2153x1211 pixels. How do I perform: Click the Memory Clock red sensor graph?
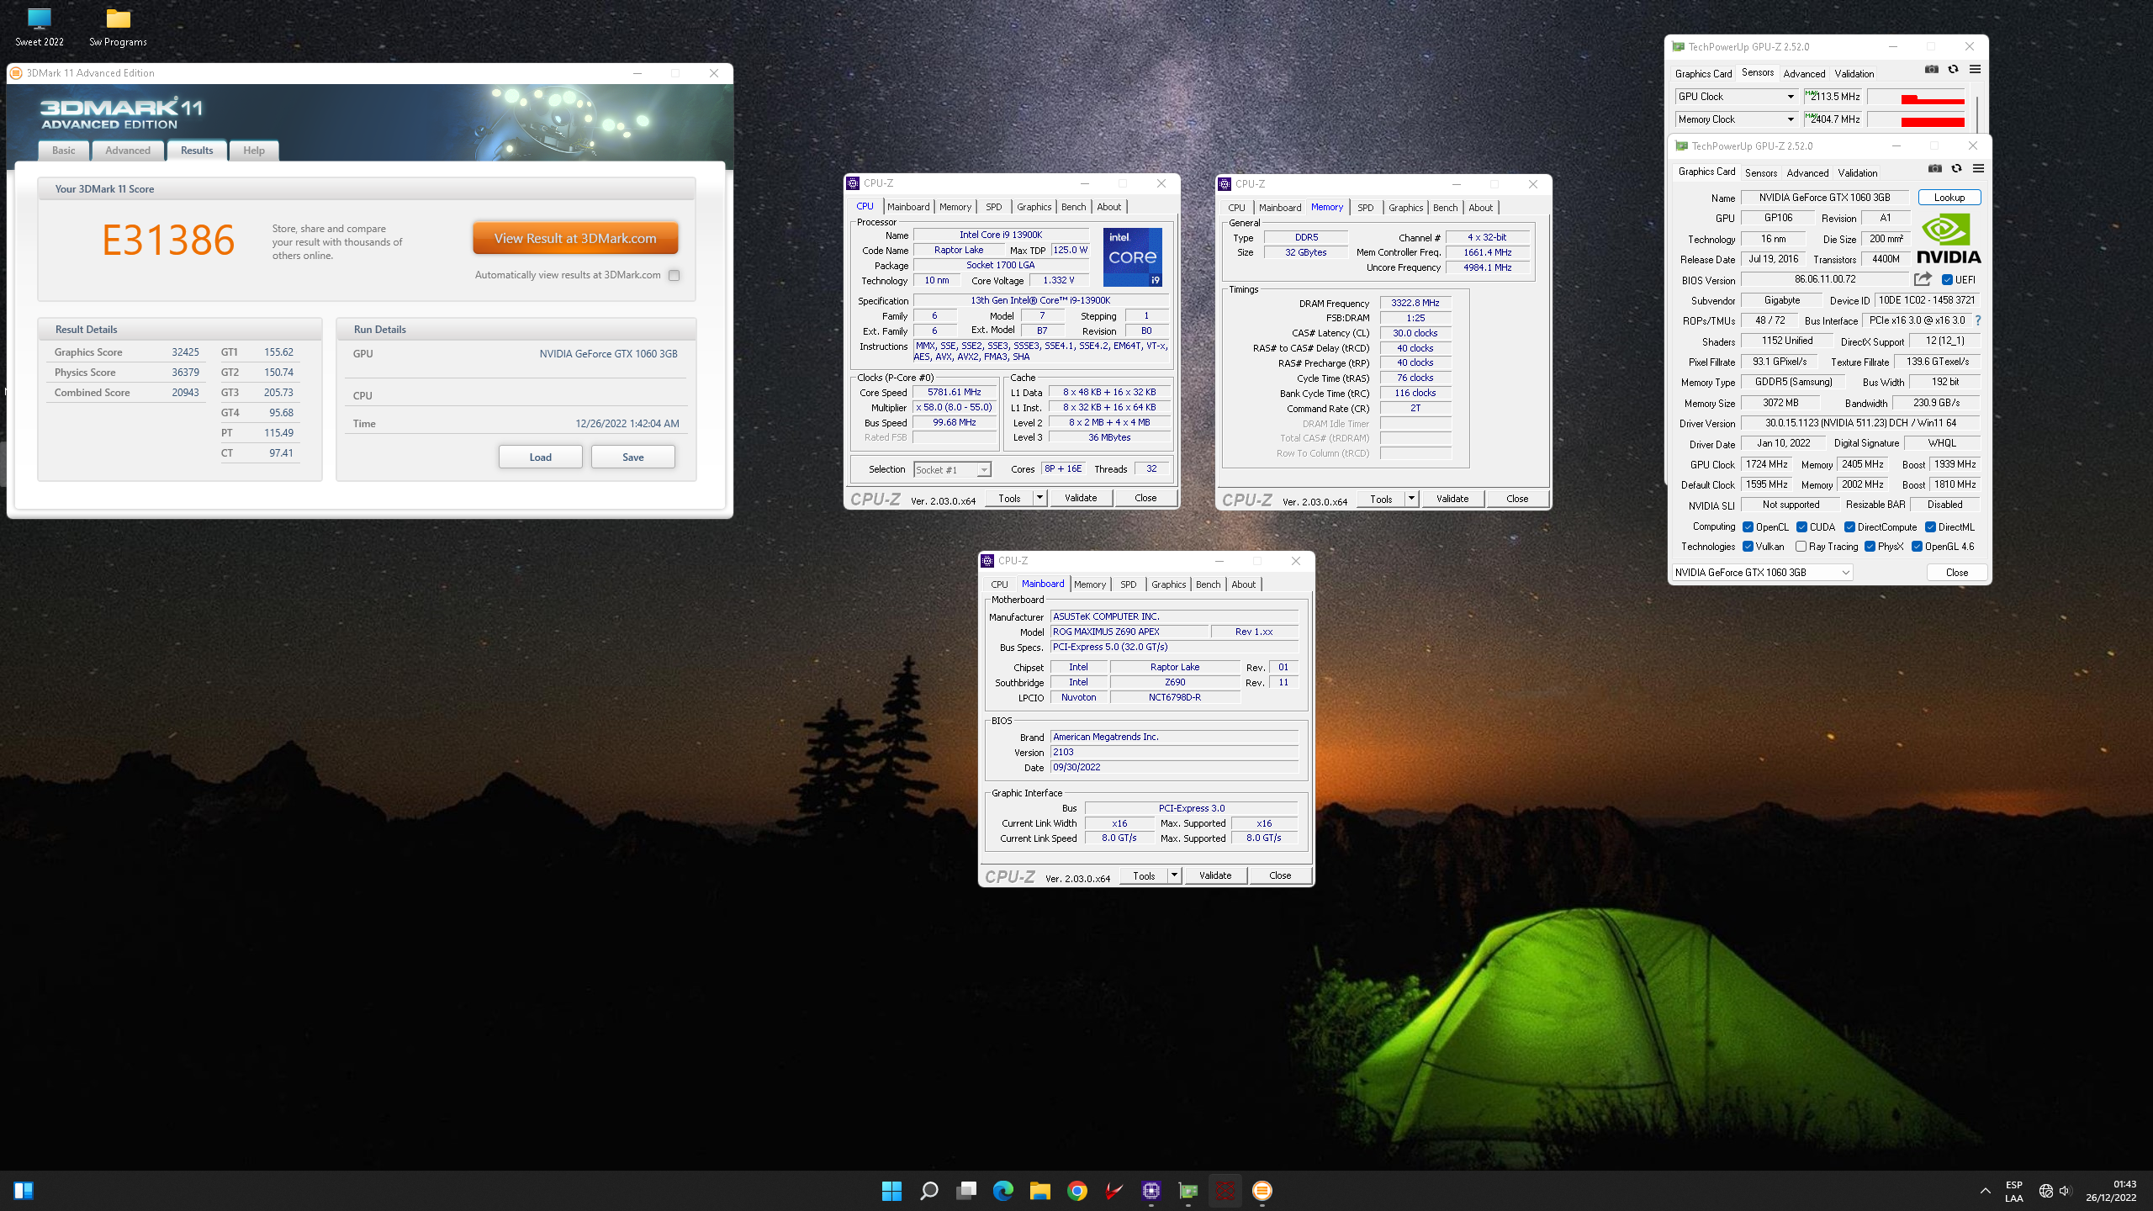[1915, 119]
